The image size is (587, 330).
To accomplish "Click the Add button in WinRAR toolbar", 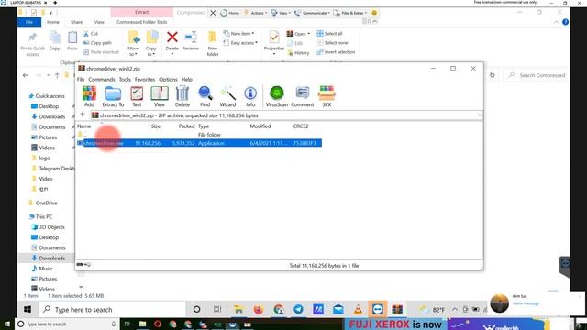I will 89,96.
